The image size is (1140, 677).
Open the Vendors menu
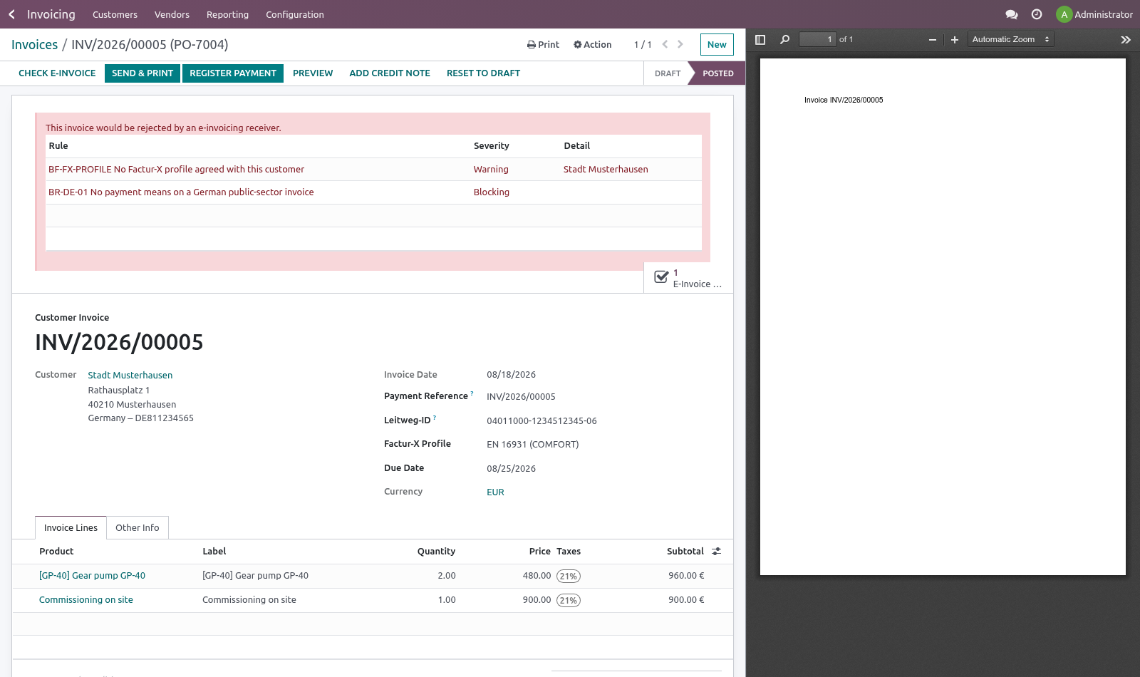tap(172, 14)
